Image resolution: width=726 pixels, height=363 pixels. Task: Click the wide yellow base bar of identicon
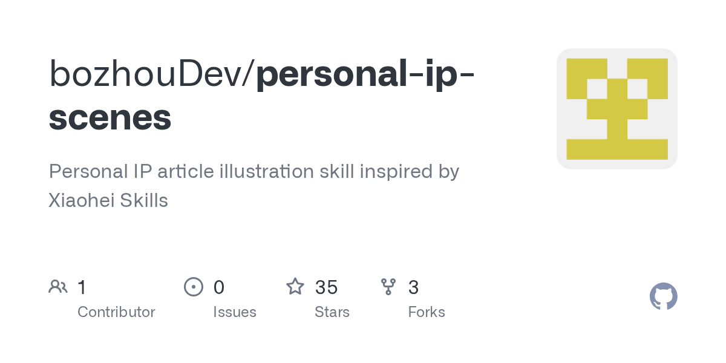[x=617, y=149]
